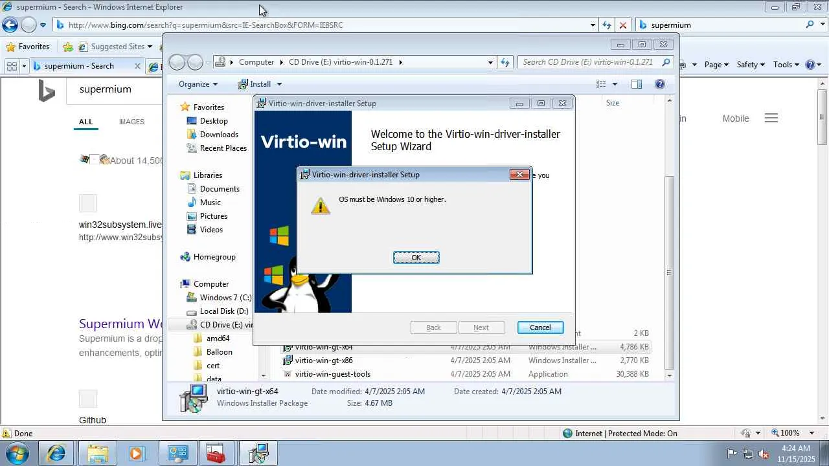Image resolution: width=829 pixels, height=466 pixels.
Task: Switch to IMAGES tab on Bing
Action: tap(131, 122)
